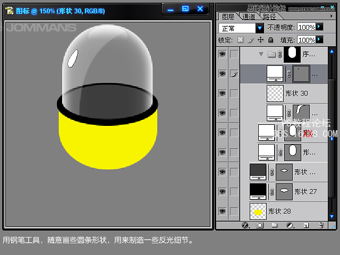340x255 pixels.
Task: Create a new layer group via folder icon
Action: (x=275, y=225)
